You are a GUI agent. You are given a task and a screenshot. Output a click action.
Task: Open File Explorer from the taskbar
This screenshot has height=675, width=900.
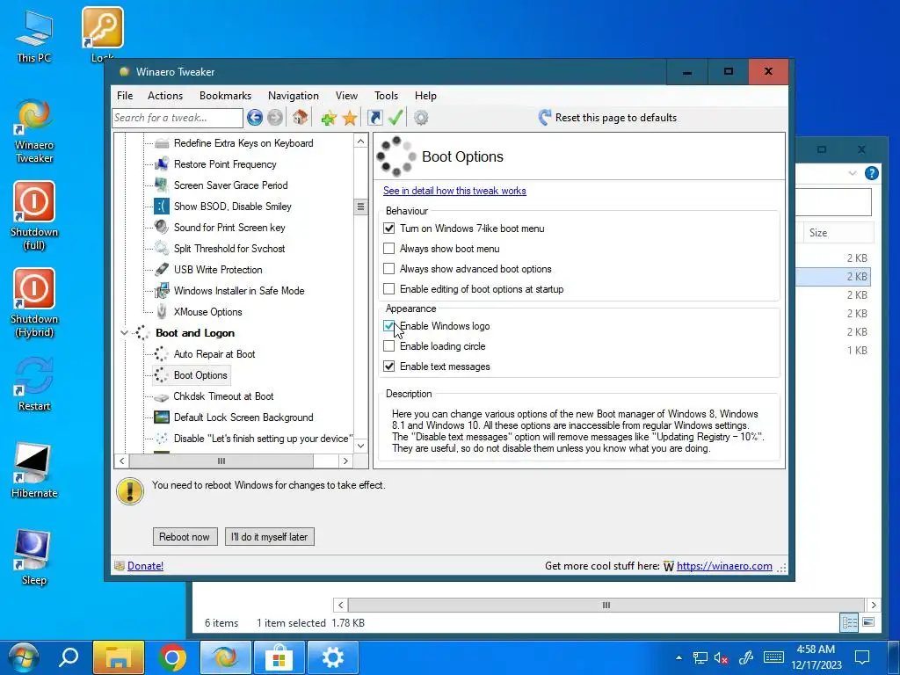[119, 657]
